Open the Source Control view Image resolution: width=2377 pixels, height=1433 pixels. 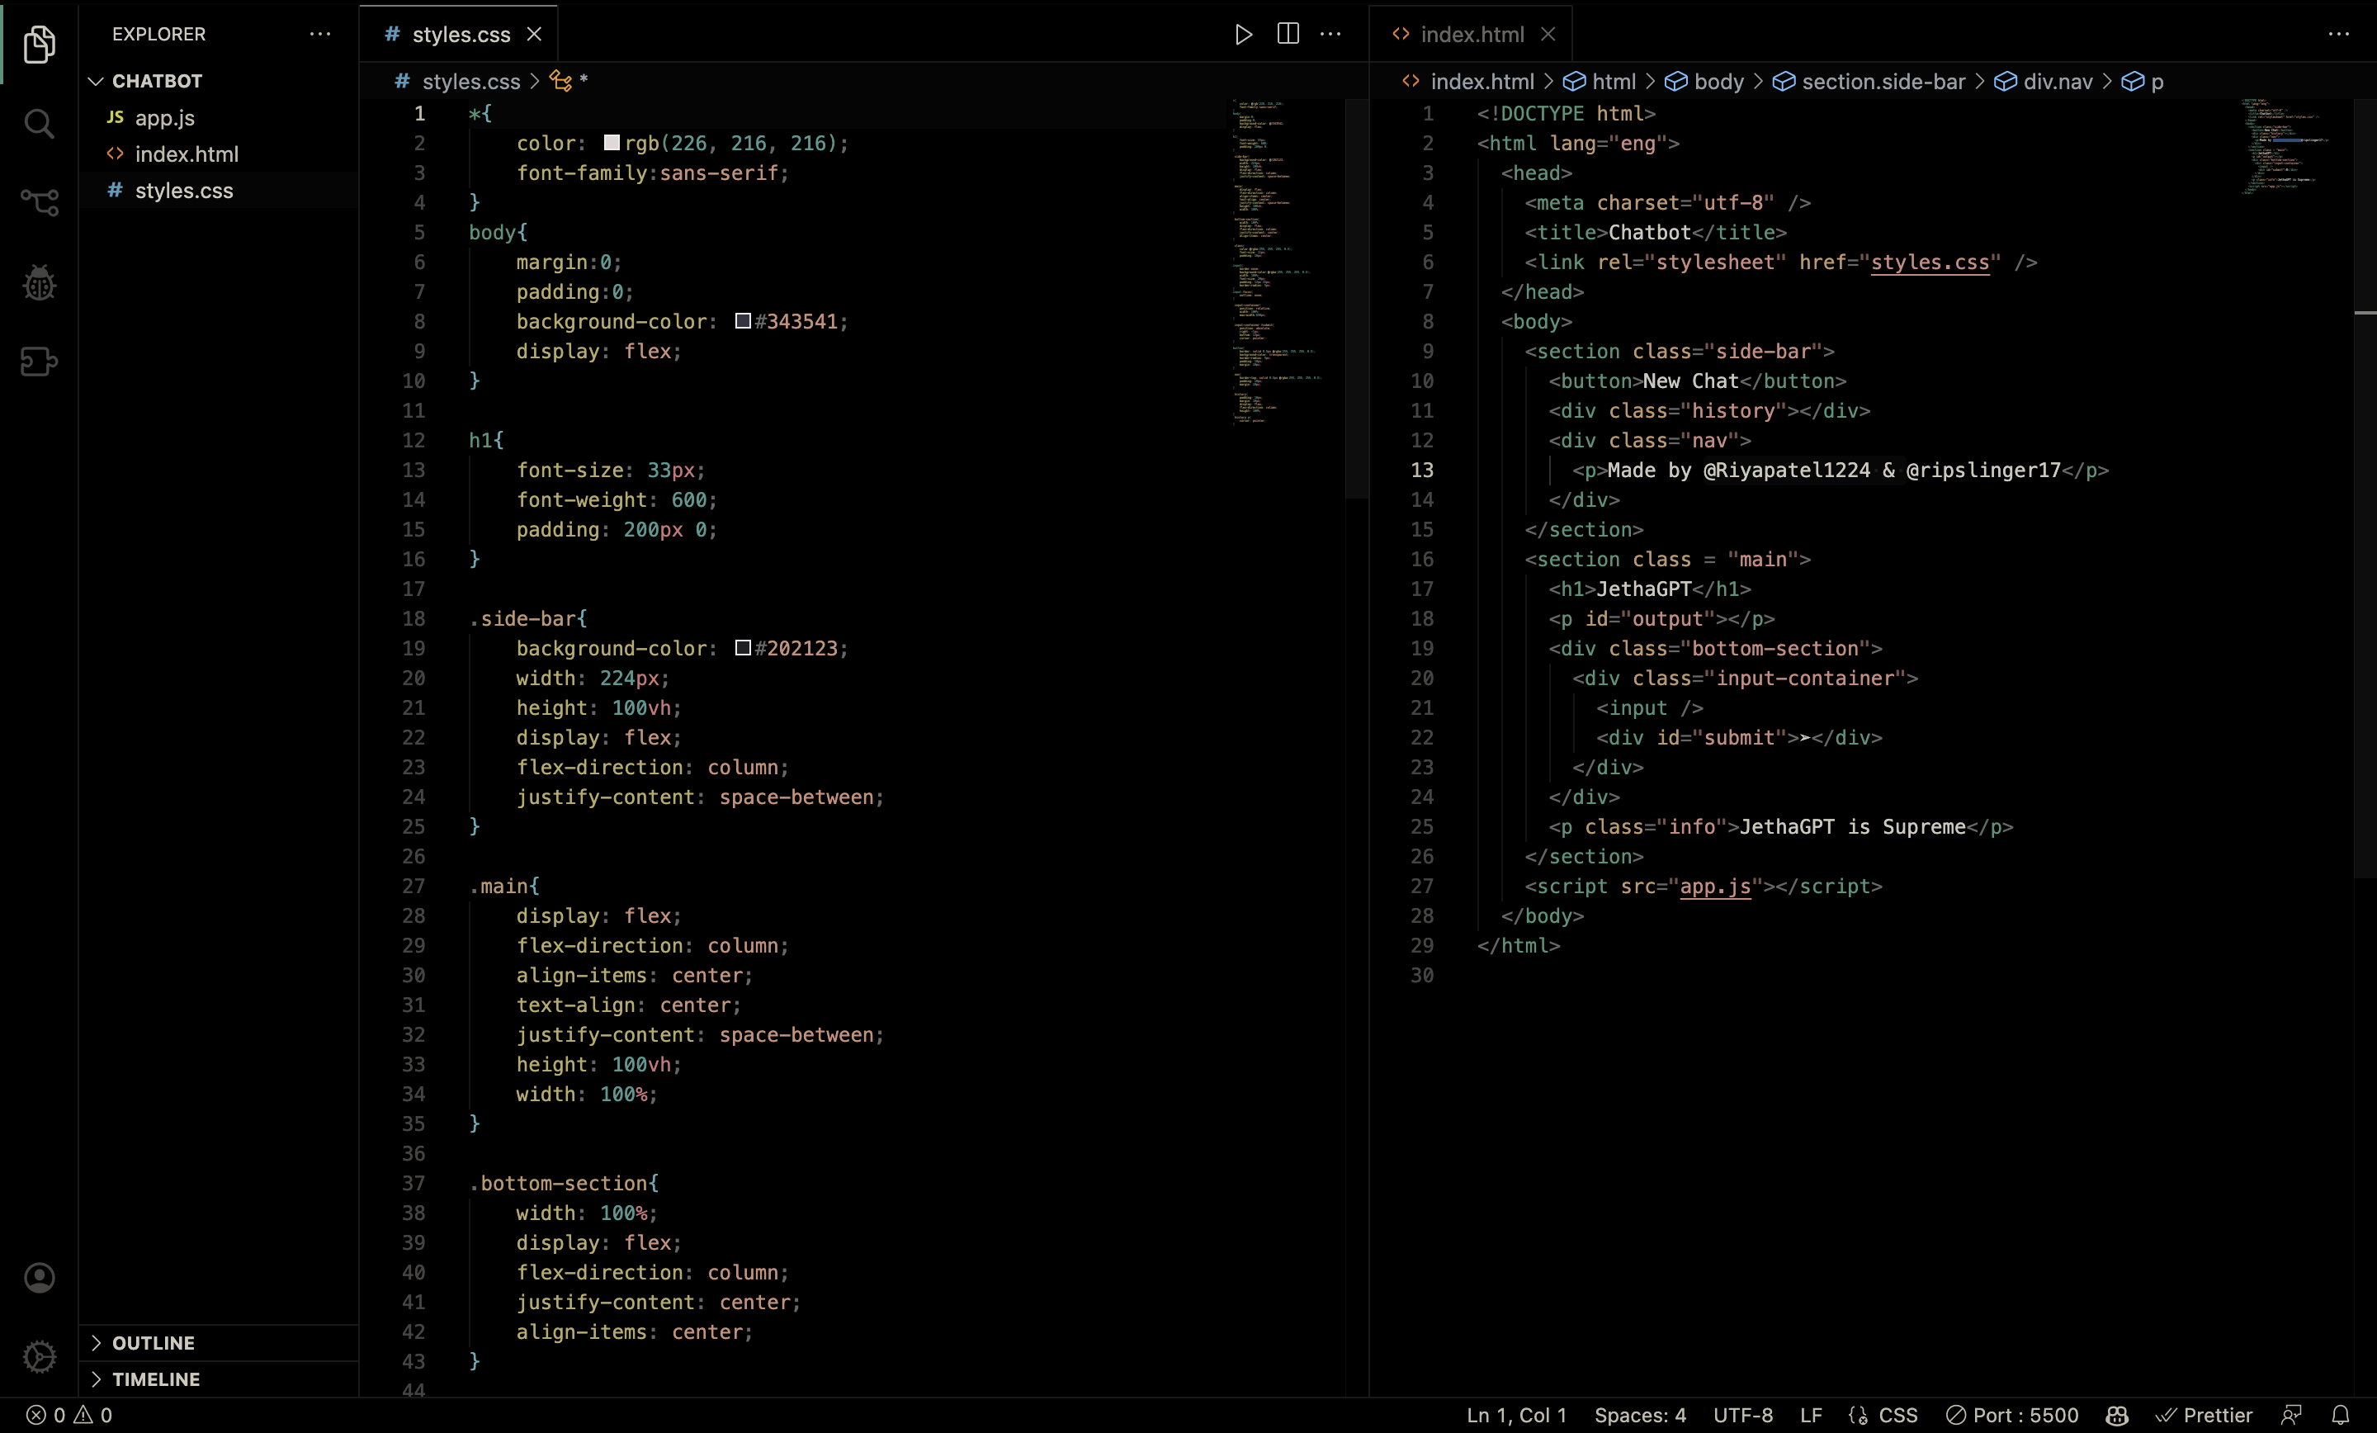(39, 202)
